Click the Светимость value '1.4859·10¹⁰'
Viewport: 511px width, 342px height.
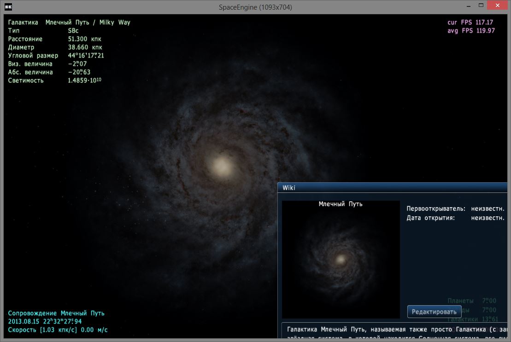(84, 80)
